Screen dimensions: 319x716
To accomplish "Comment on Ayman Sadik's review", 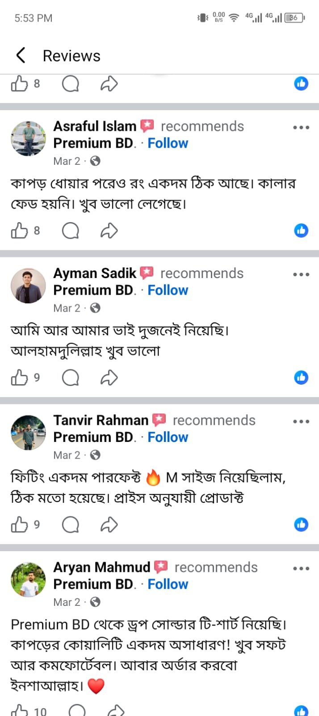I will [x=70, y=377].
